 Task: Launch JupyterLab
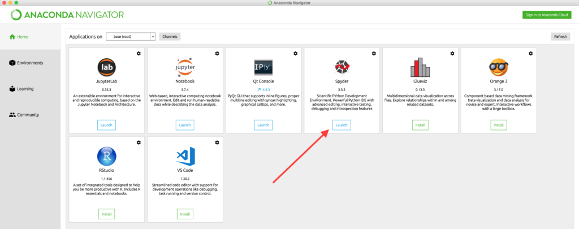(107, 125)
